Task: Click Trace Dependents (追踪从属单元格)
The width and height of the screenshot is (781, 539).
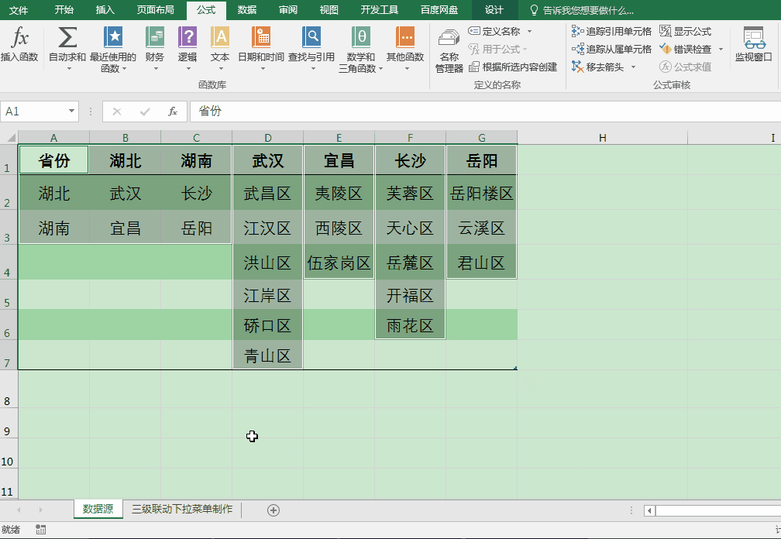Action: coord(611,50)
